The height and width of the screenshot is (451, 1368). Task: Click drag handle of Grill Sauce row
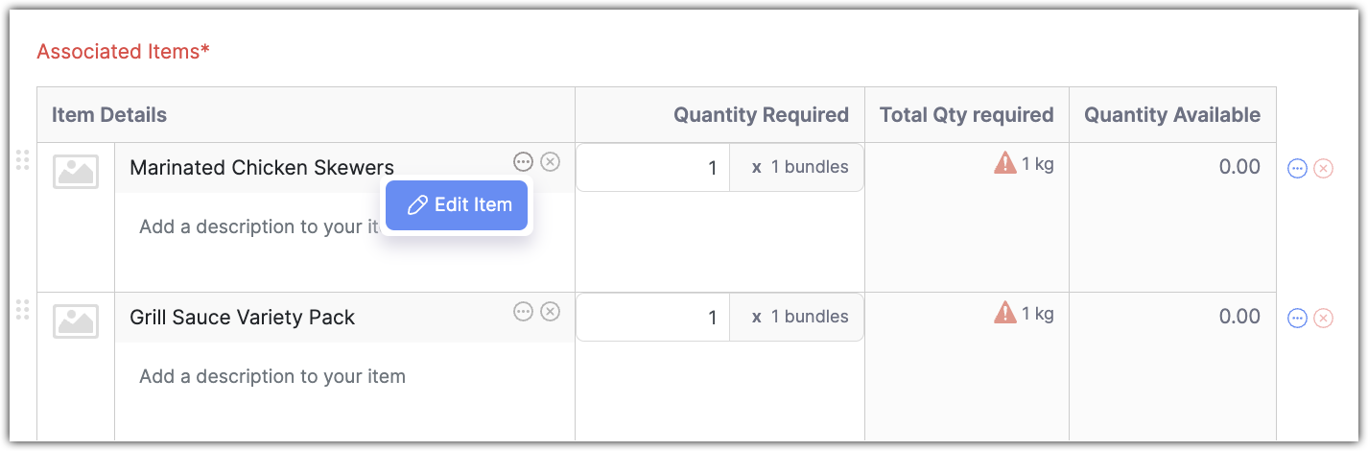[23, 310]
